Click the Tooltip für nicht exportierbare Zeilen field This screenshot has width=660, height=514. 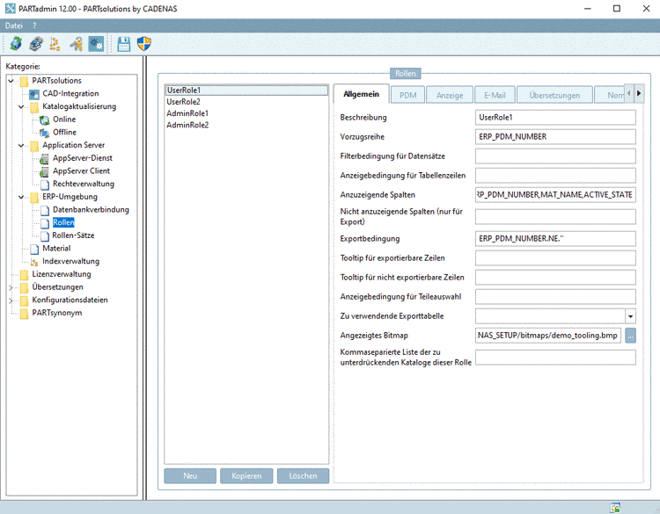coord(555,277)
